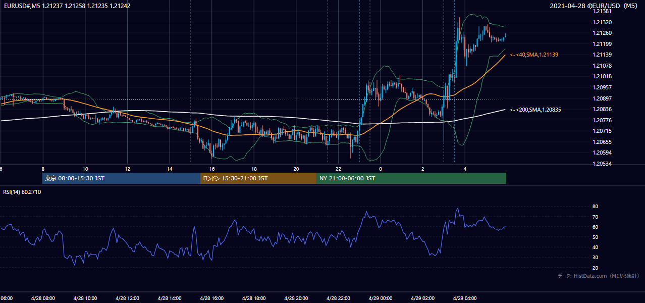Screen dimensions: 645x303
Task: Click price axis value 1.21199
Action: [x=602, y=44]
